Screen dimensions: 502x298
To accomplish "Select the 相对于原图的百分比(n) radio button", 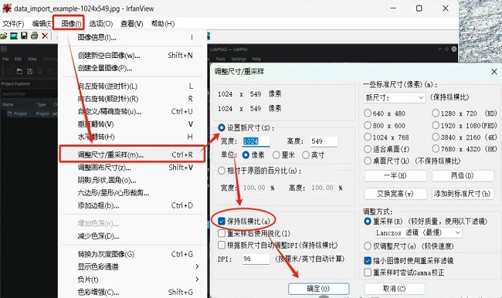I will point(222,171).
